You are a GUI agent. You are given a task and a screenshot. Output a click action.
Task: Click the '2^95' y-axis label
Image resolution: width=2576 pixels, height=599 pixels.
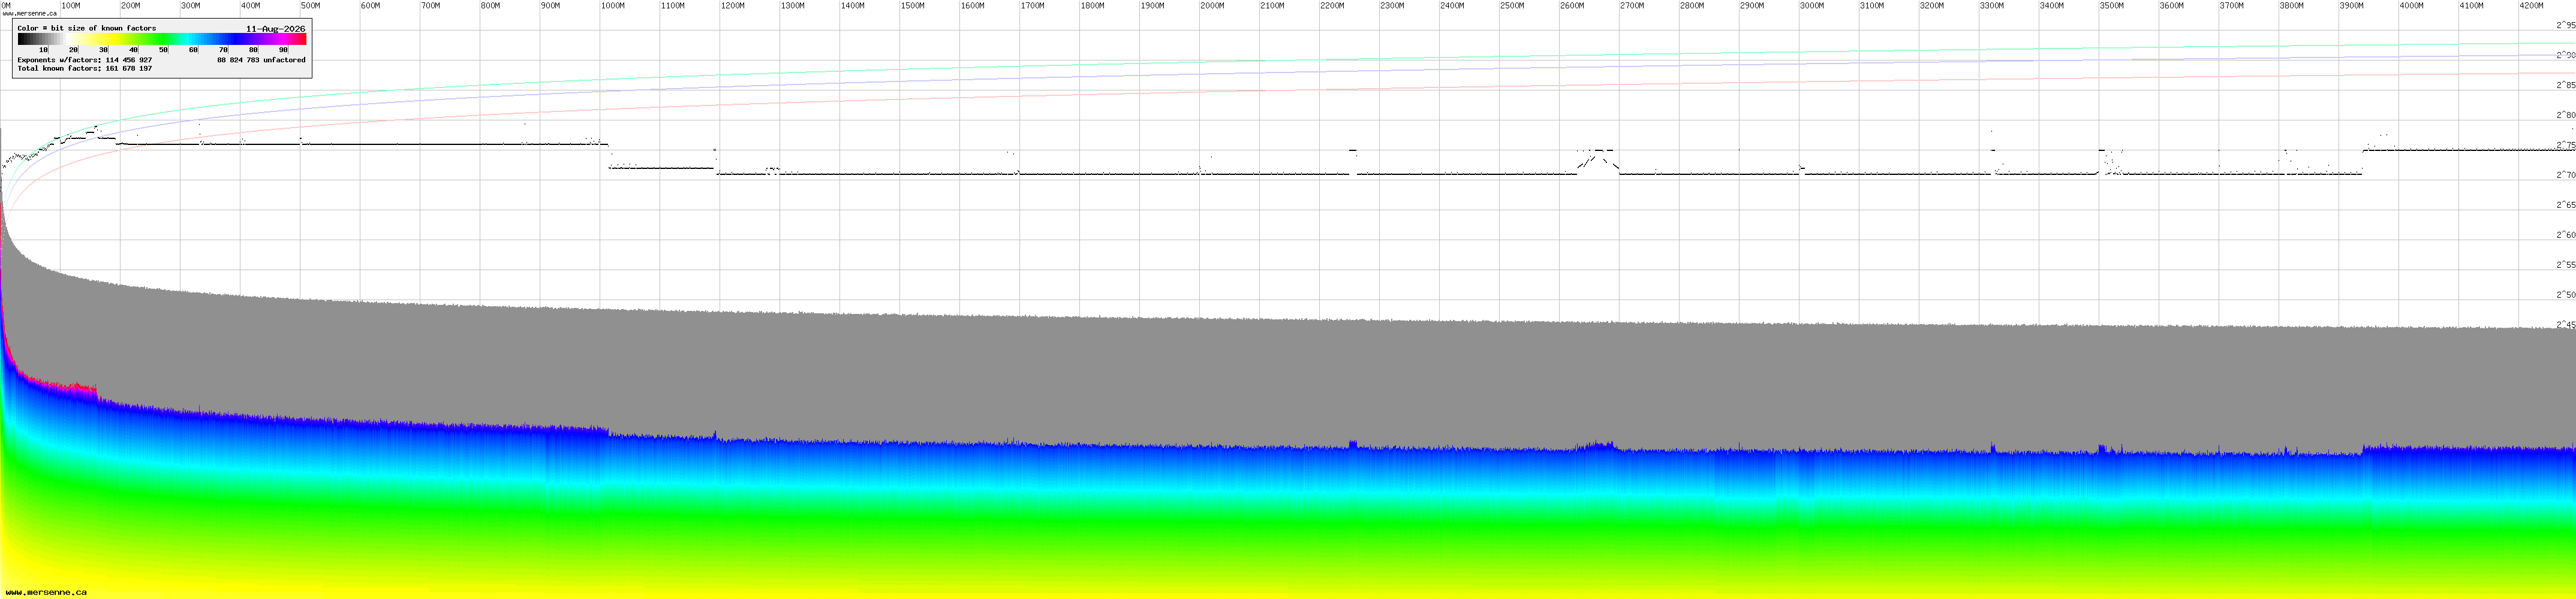click(x=2566, y=25)
